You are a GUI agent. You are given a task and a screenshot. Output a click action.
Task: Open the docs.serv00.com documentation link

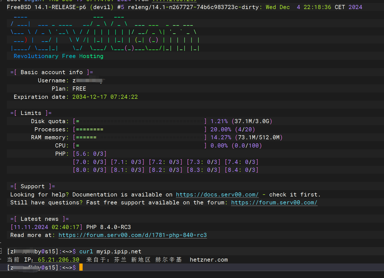pyautogui.click(x=217, y=195)
